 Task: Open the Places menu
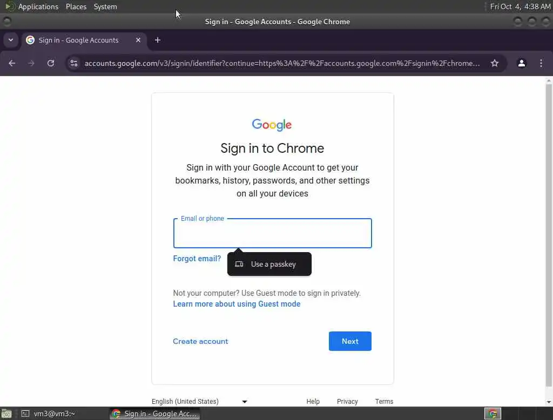click(76, 6)
